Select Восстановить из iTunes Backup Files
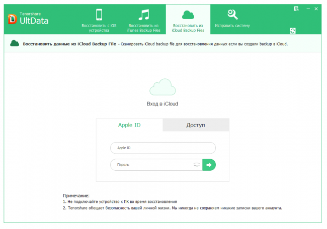This screenshot has width=327, height=229. [x=144, y=28]
